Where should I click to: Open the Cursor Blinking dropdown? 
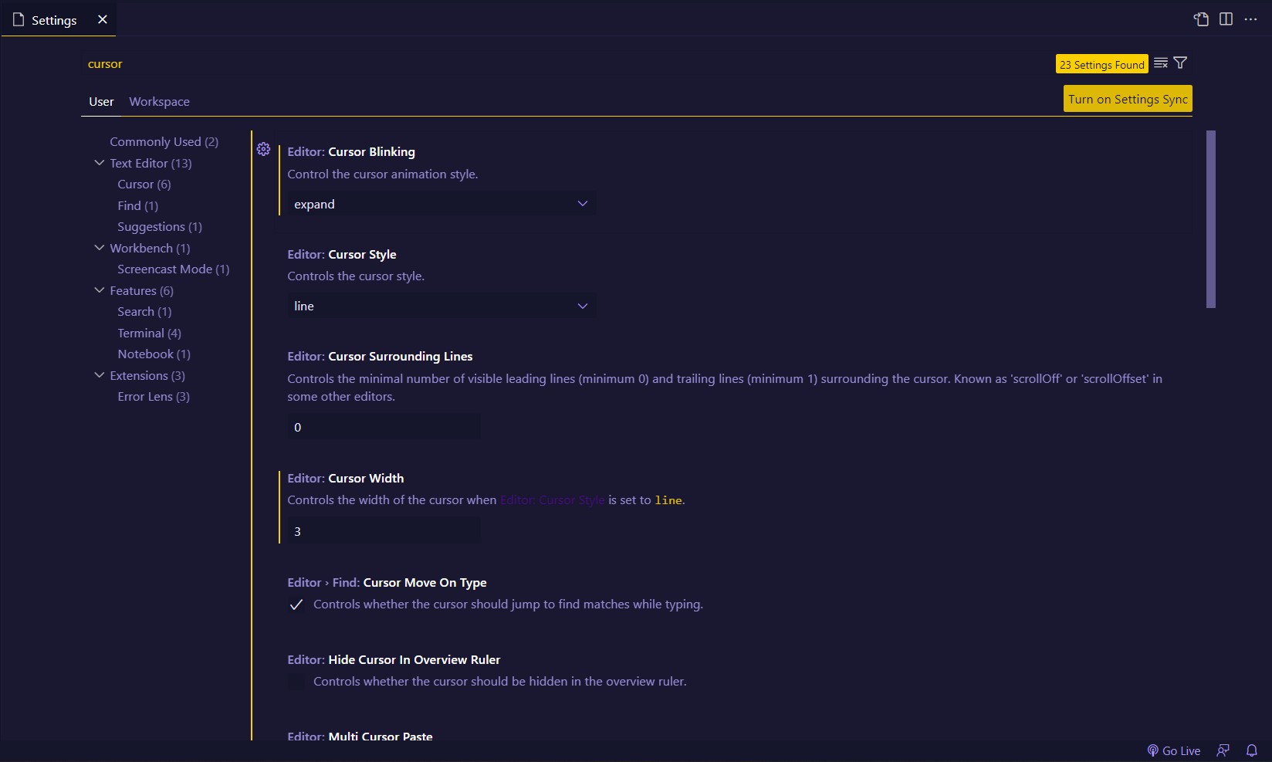click(441, 204)
